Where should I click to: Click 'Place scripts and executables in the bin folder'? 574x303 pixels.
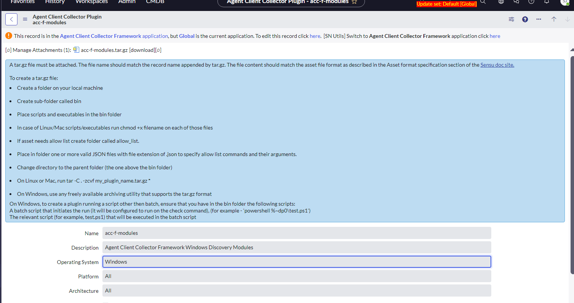[x=69, y=114]
